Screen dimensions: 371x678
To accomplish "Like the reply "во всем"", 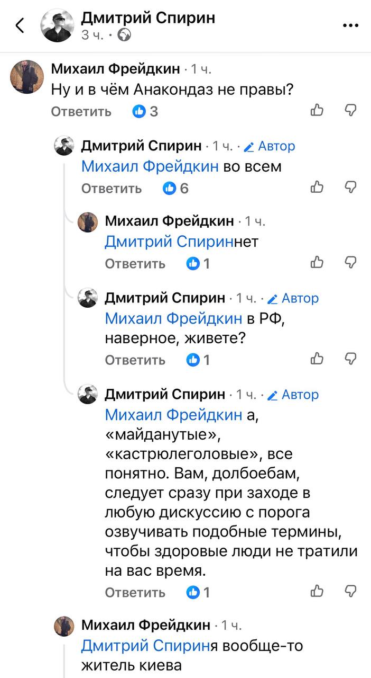I will [x=317, y=187].
